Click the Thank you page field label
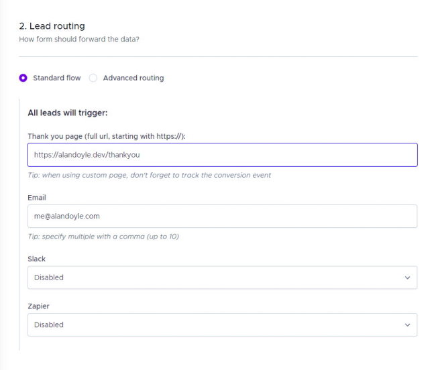This screenshot has width=436, height=370. tap(107, 136)
